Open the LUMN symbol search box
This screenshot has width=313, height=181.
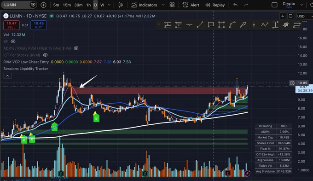coord(18,5)
